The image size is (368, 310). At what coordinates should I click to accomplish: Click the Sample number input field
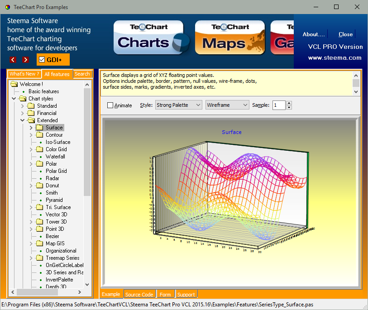click(279, 105)
